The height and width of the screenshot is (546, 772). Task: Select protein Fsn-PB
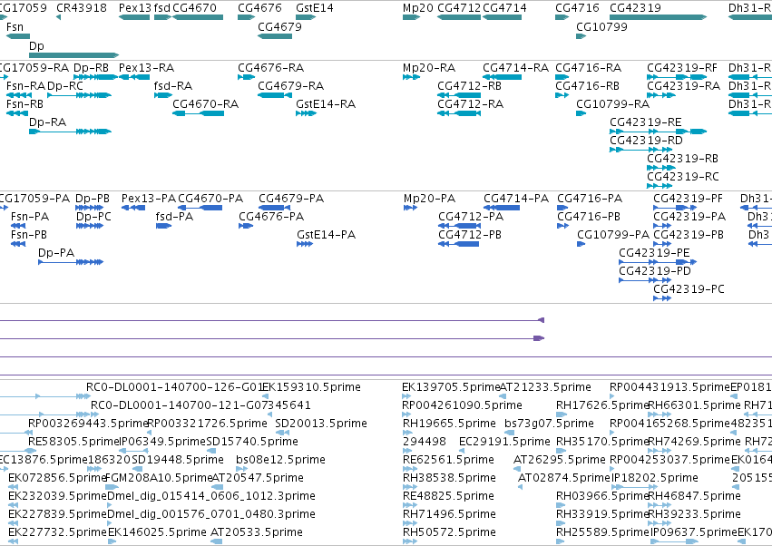coord(18,244)
